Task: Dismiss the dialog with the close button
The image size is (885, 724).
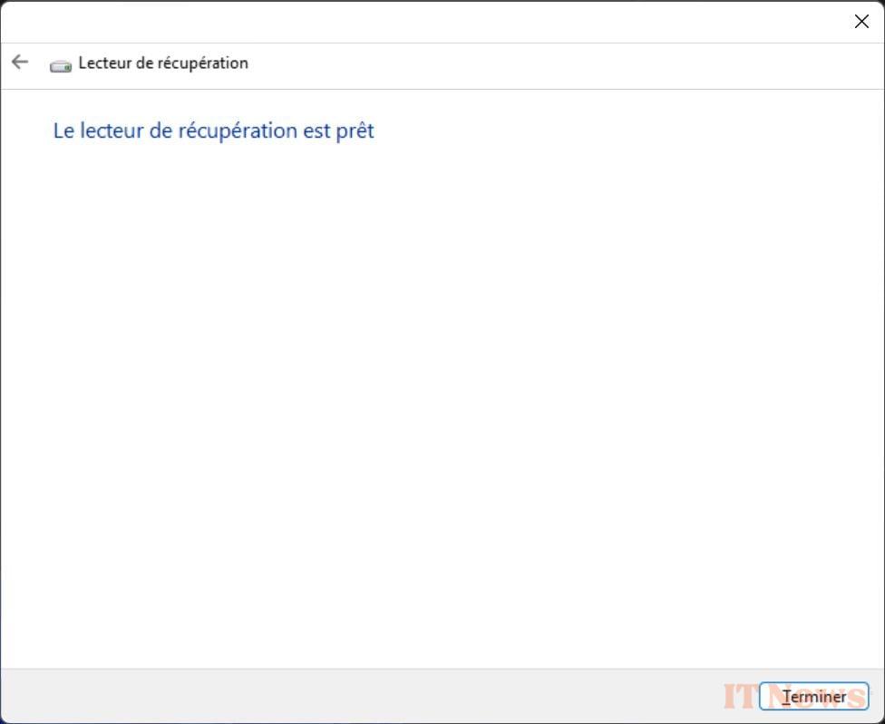Action: (861, 21)
